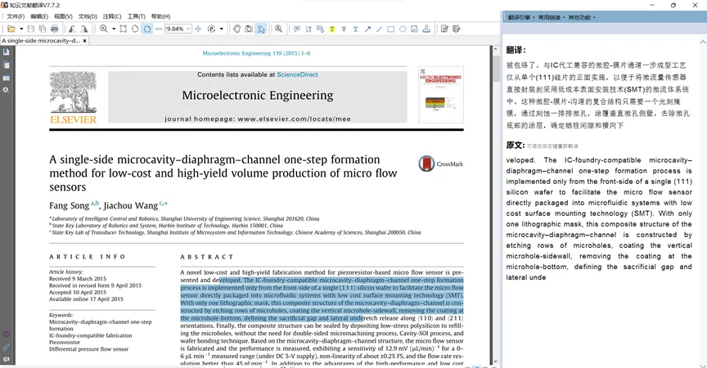Select the arrow drawing tool

coord(367,29)
